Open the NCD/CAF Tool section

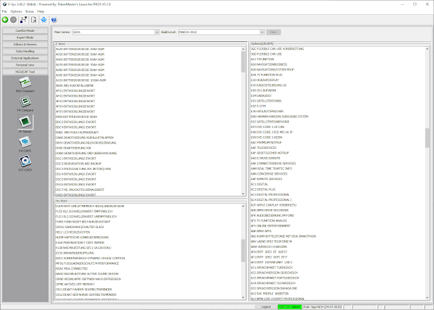tap(25, 72)
